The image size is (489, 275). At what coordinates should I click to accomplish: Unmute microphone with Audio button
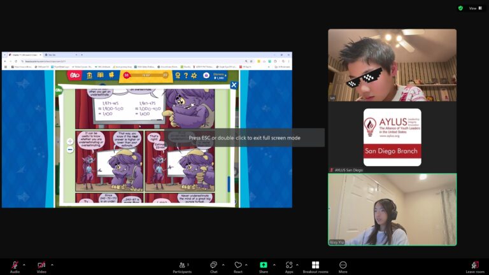point(15,267)
